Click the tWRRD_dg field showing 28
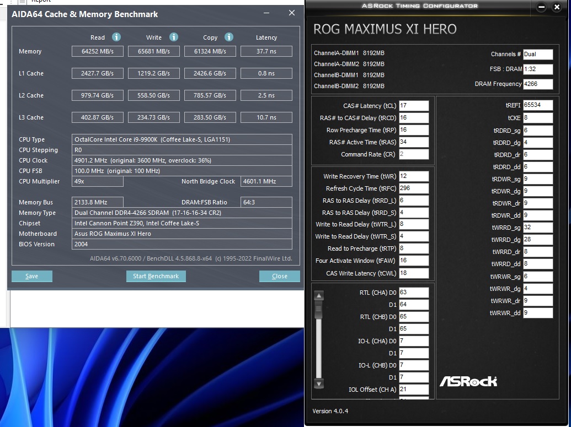Viewport: 571px width, 427px height. pyautogui.click(x=538, y=240)
